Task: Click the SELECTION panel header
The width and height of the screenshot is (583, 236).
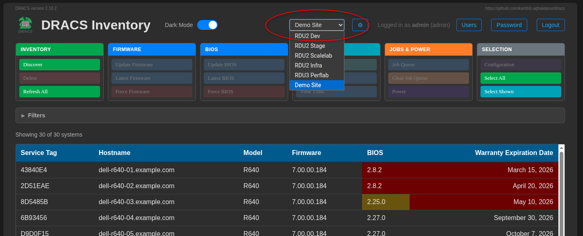Action: tap(521, 49)
